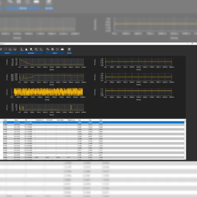Click the table's vertical scrollbar

[x=186, y=140]
